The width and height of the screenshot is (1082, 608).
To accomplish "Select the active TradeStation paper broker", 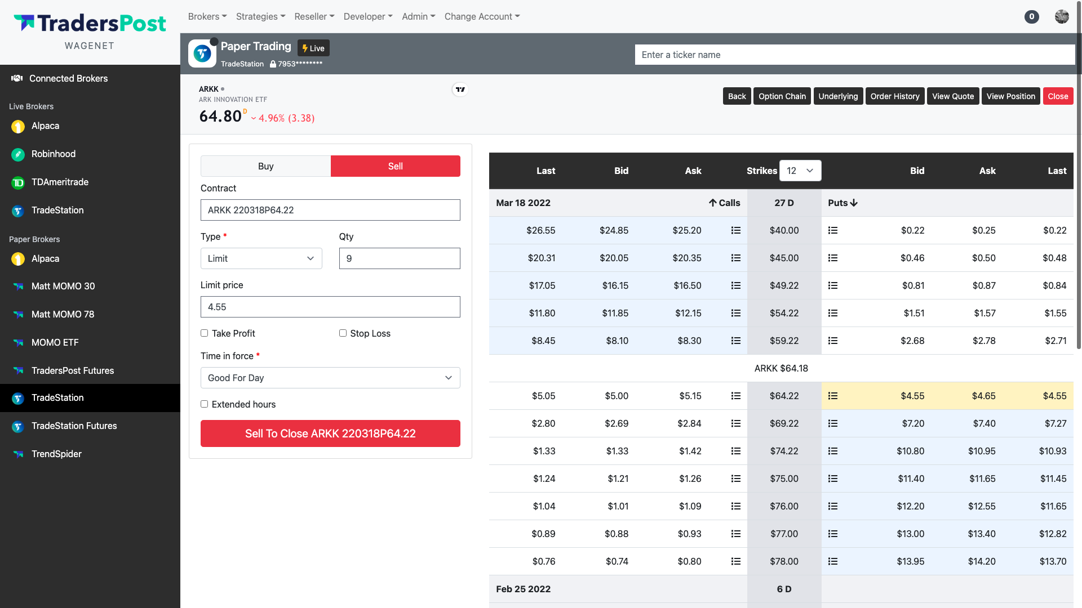I will pyautogui.click(x=90, y=398).
